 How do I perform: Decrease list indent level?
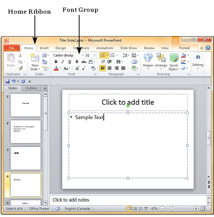(103, 61)
